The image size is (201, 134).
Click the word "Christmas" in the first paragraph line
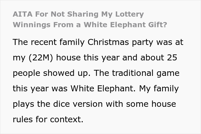pos(108,42)
